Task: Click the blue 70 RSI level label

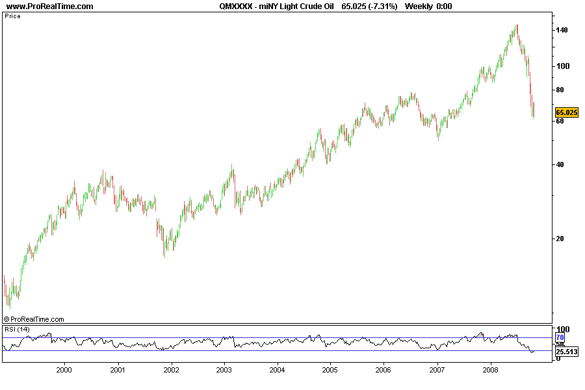Action: point(560,337)
